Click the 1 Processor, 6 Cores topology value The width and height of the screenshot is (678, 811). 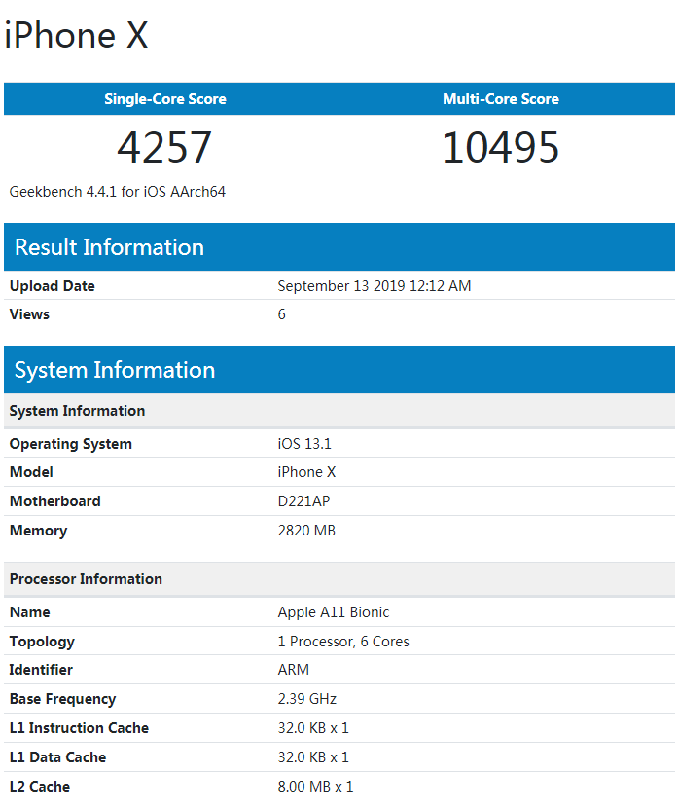click(x=343, y=642)
